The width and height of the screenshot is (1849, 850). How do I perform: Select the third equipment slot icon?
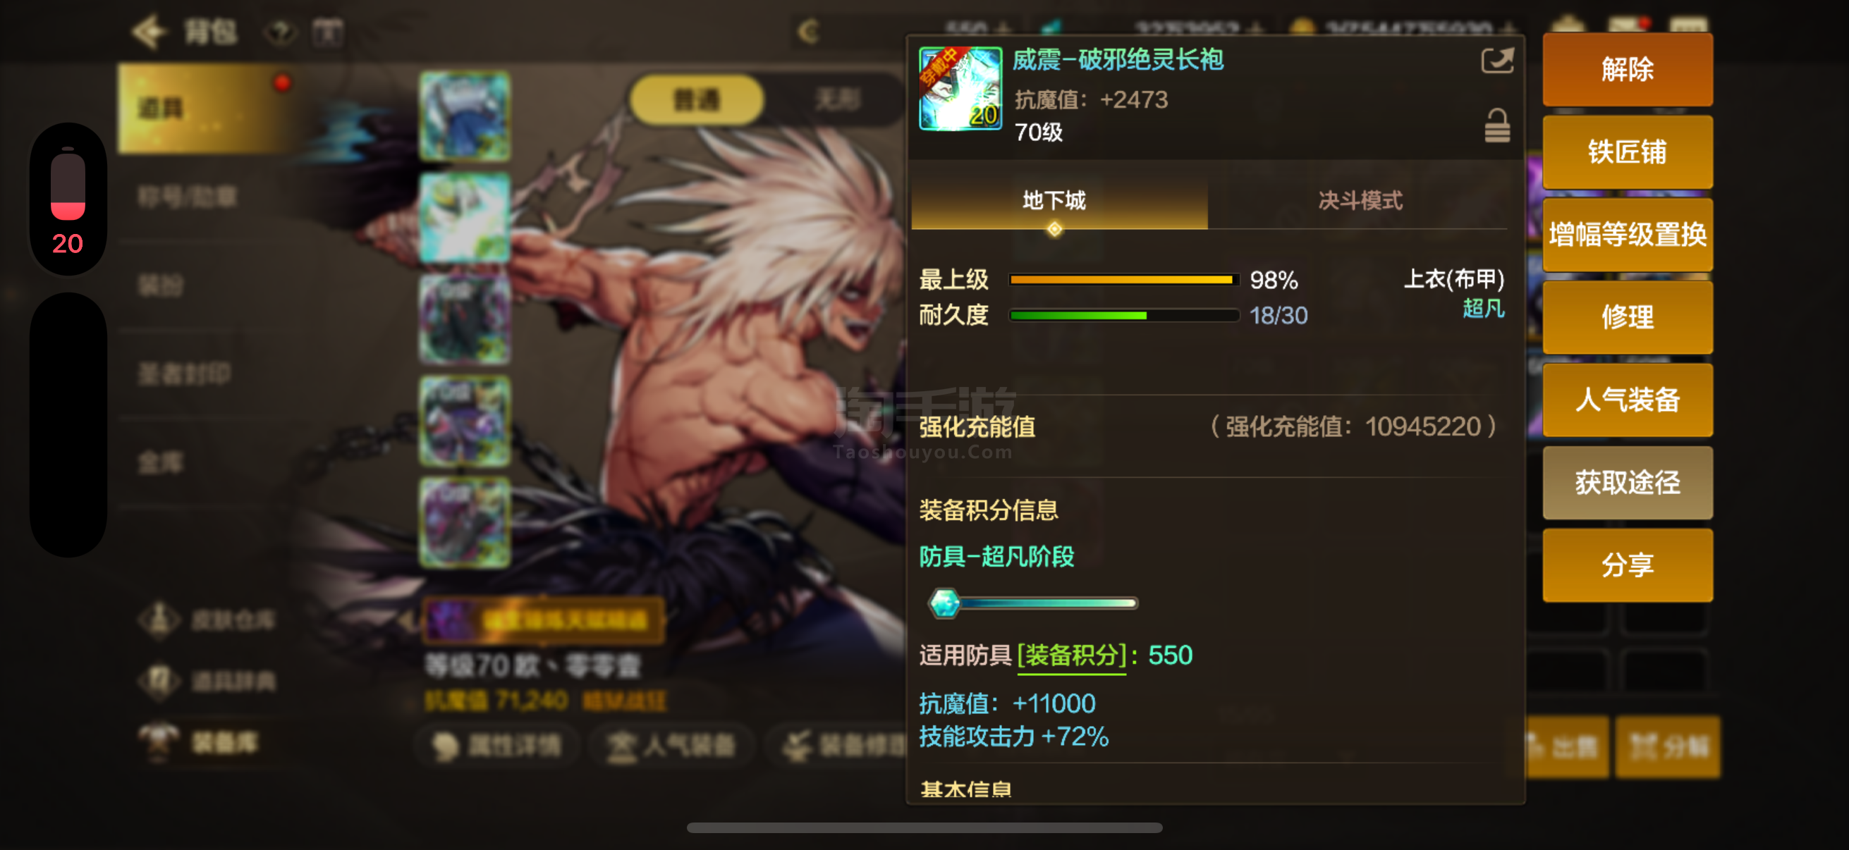pos(465,319)
